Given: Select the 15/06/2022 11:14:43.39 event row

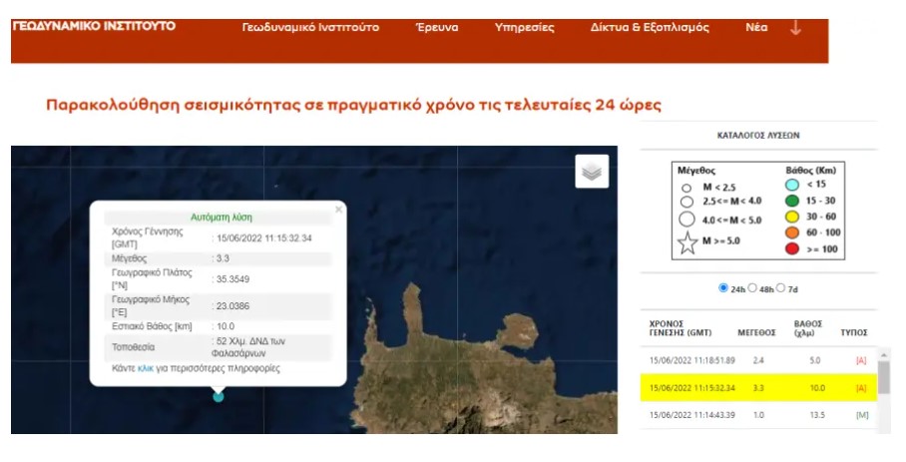Looking at the screenshot, I should (758, 415).
